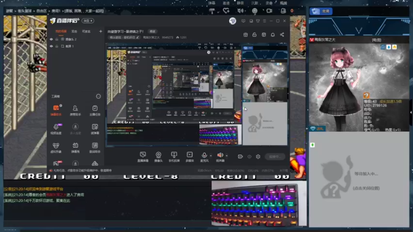Mute sound via speaker icon in platform toolbar
This screenshot has width=413, height=232.
click(240, 11)
